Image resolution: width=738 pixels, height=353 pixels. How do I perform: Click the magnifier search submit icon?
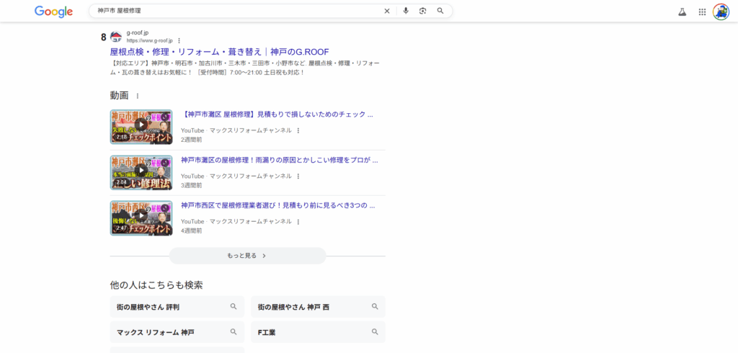[x=440, y=11]
